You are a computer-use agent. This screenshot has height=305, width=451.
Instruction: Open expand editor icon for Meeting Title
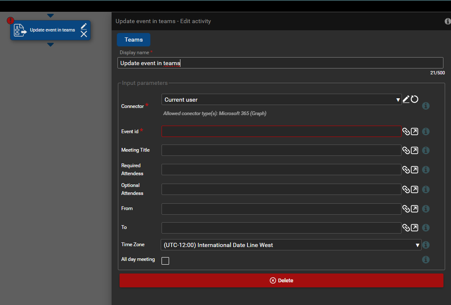tap(415, 150)
